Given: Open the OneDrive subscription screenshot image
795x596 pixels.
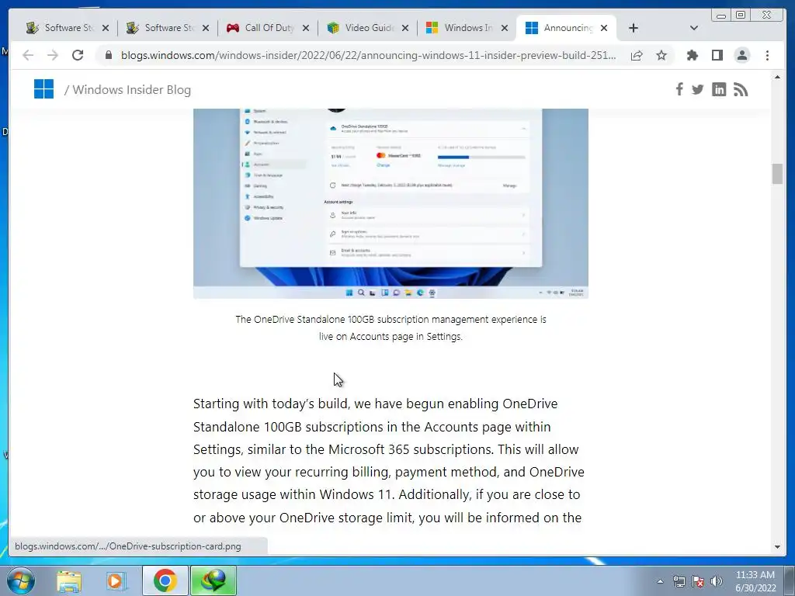Looking at the screenshot, I should (x=391, y=203).
